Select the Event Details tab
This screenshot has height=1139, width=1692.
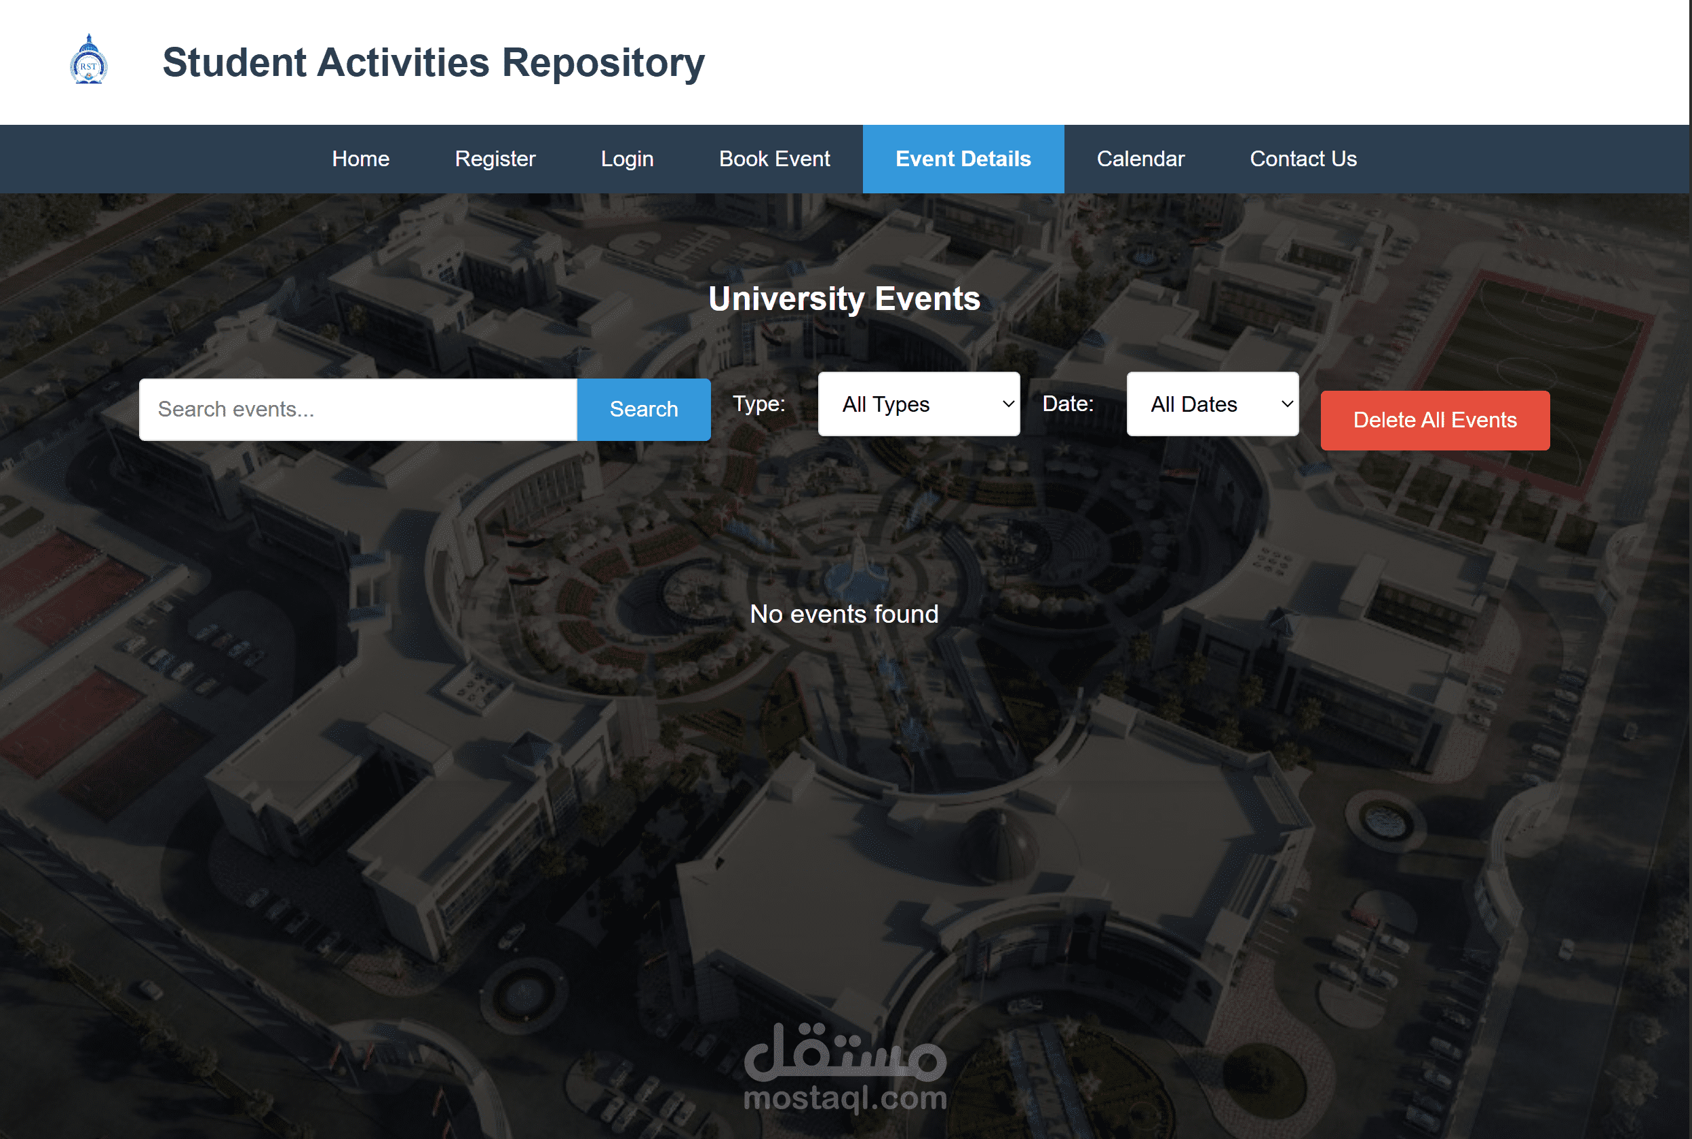[x=963, y=159]
